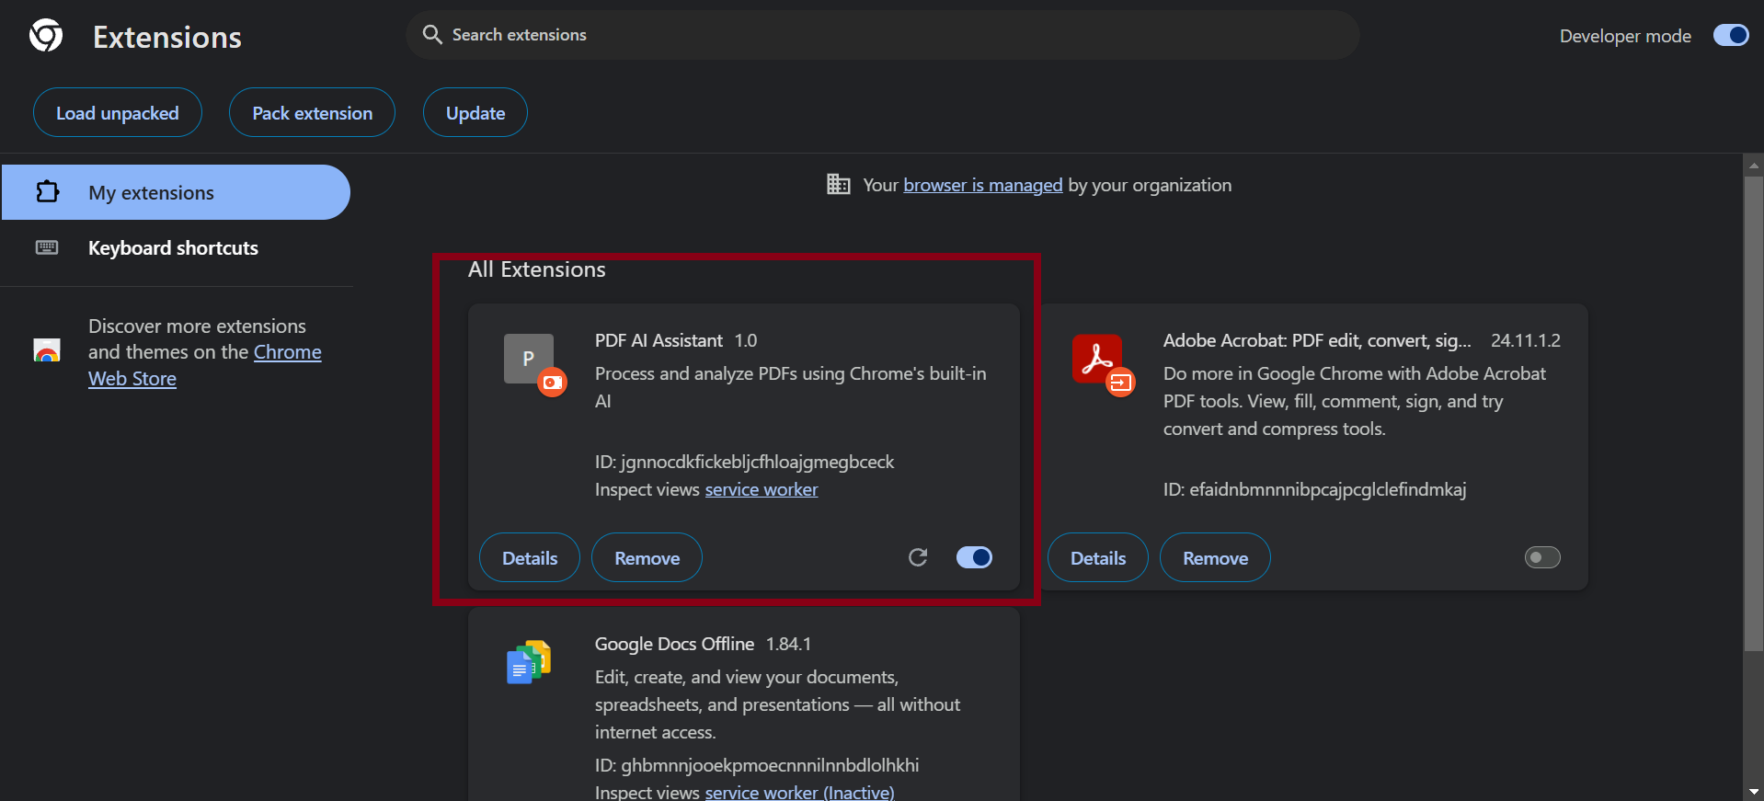Click the My extensions puzzle icon
The image size is (1764, 801).
[47, 192]
